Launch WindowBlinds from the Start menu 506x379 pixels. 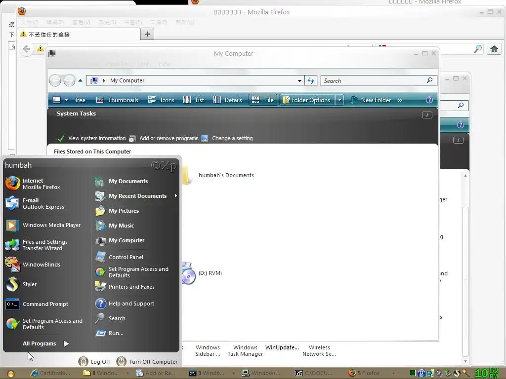(33, 265)
